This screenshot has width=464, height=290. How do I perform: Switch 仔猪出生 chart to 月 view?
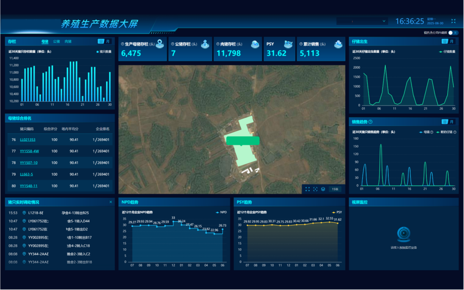pos(452,42)
